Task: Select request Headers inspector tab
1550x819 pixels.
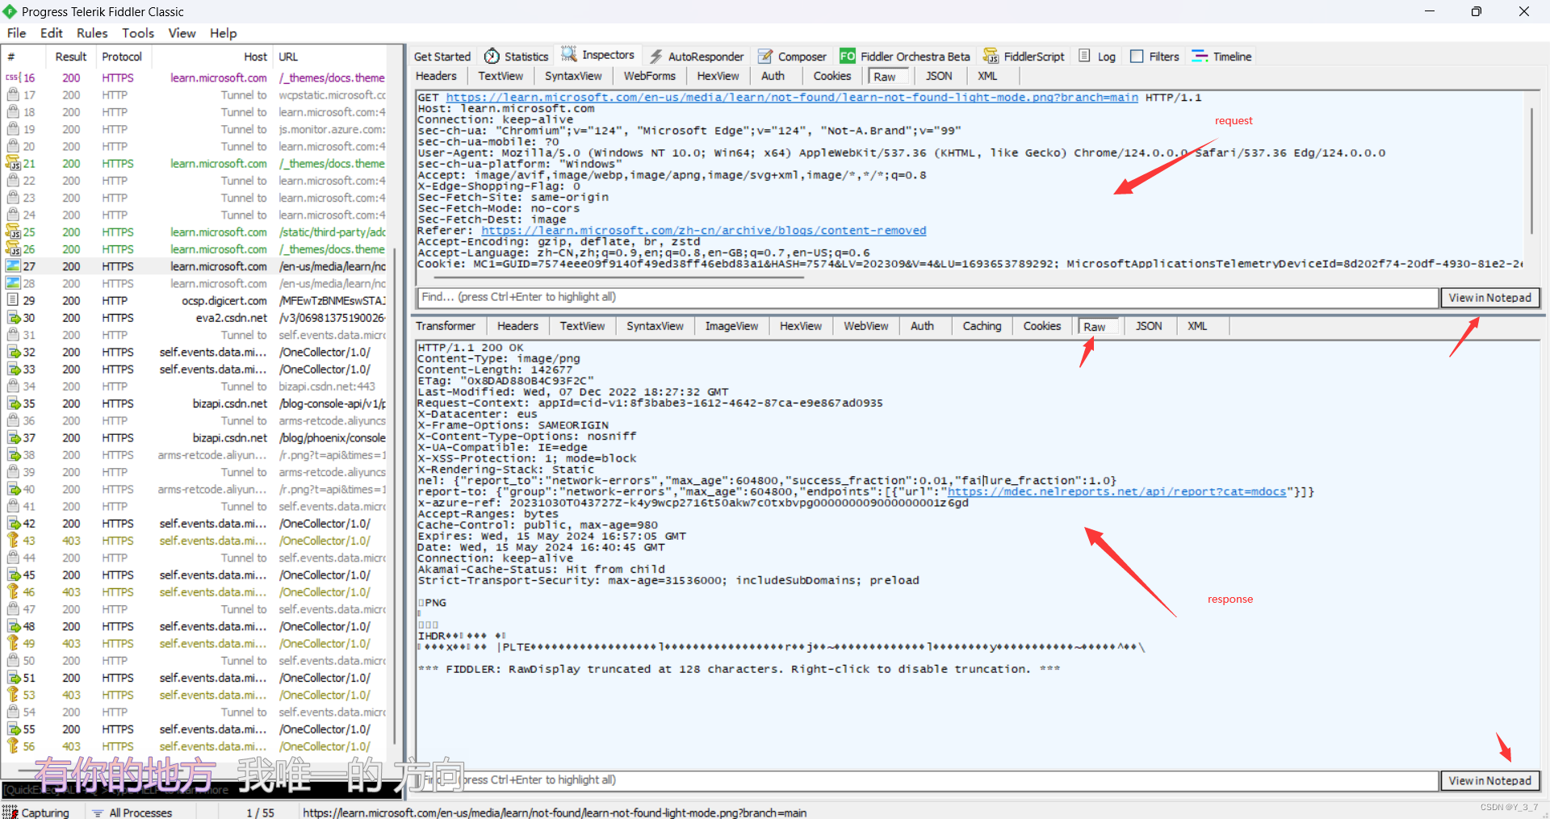Action: tap(436, 76)
